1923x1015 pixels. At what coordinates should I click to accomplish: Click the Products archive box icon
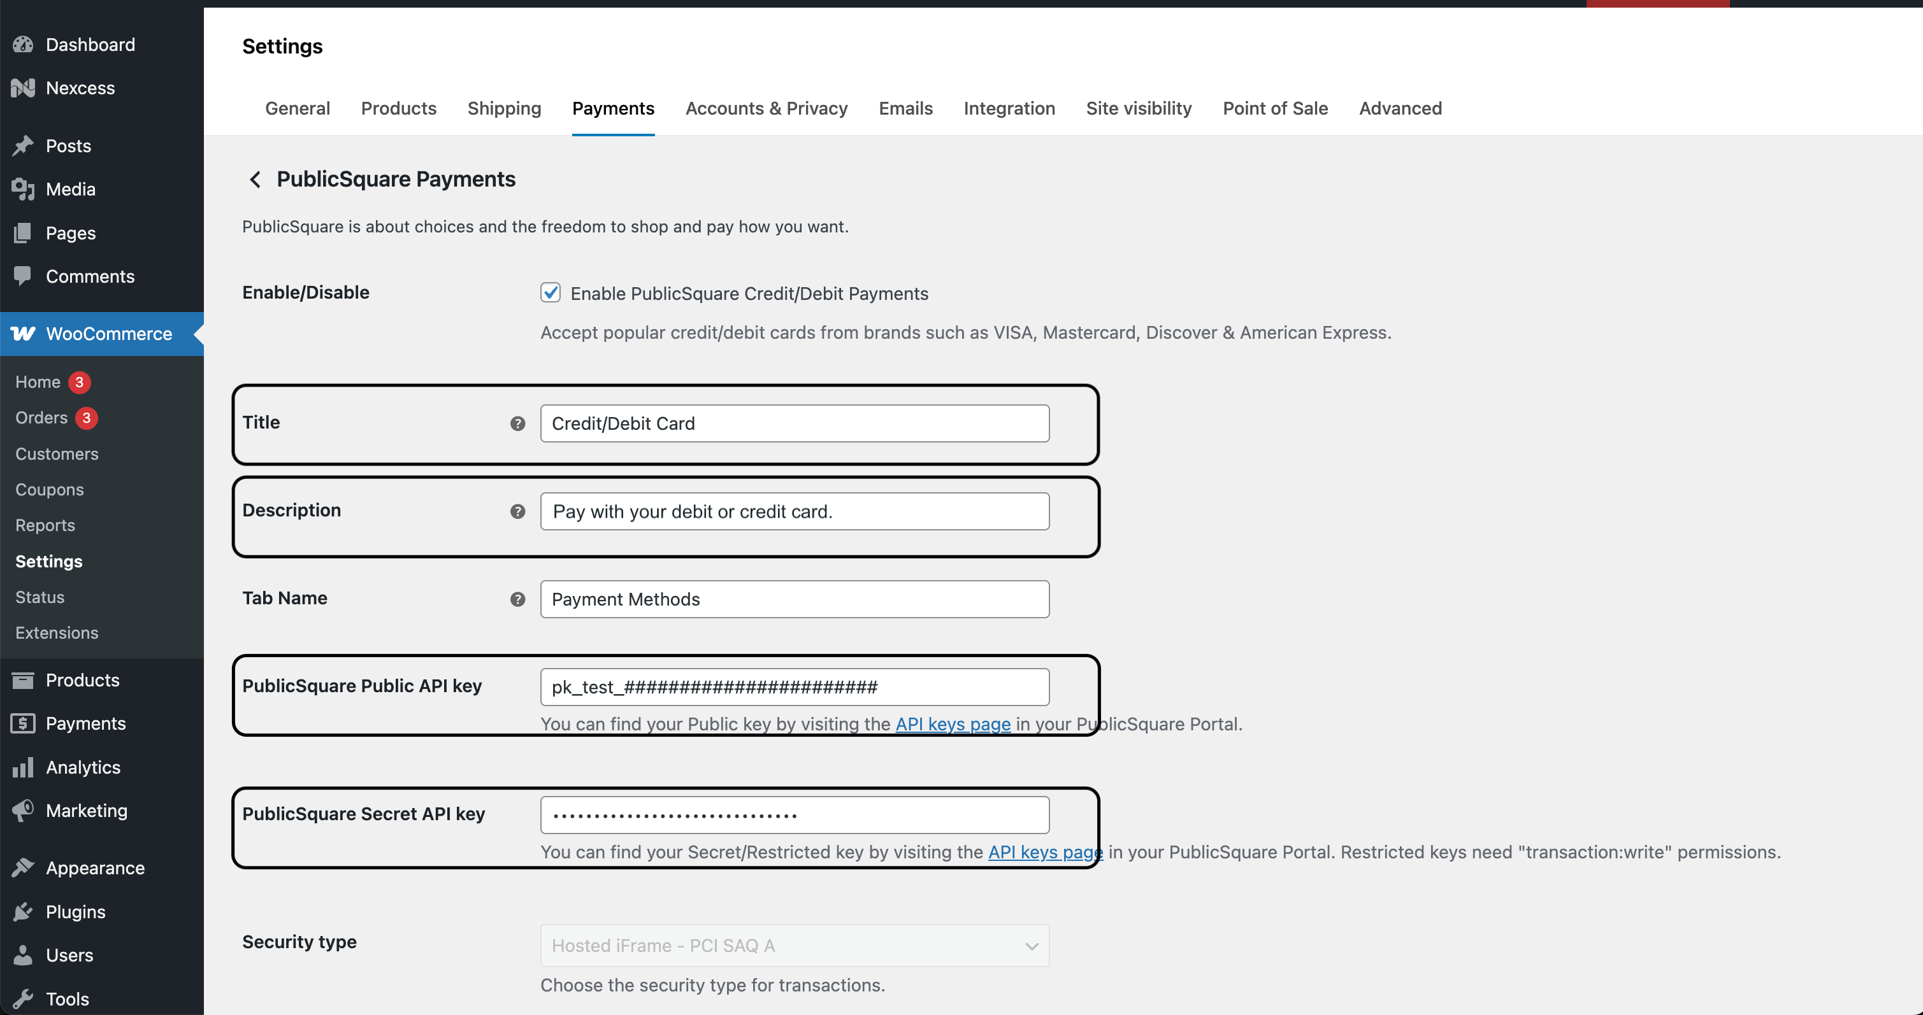click(23, 680)
